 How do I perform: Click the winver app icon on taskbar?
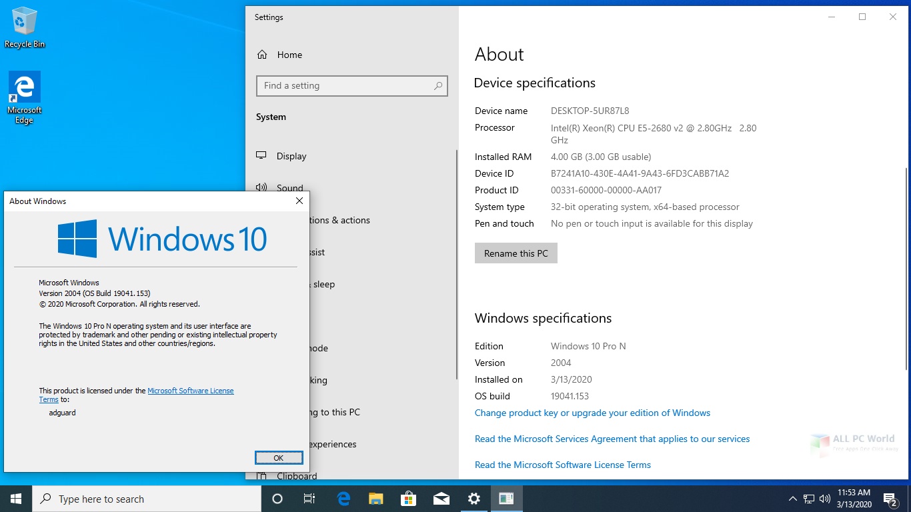[x=507, y=499]
